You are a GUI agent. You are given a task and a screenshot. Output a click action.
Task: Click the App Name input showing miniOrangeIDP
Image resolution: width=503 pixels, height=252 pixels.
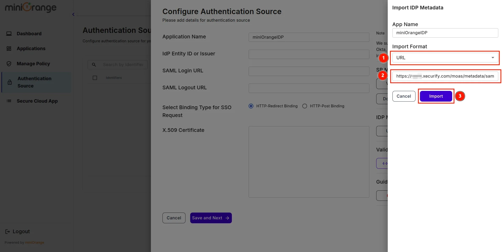pyautogui.click(x=445, y=33)
